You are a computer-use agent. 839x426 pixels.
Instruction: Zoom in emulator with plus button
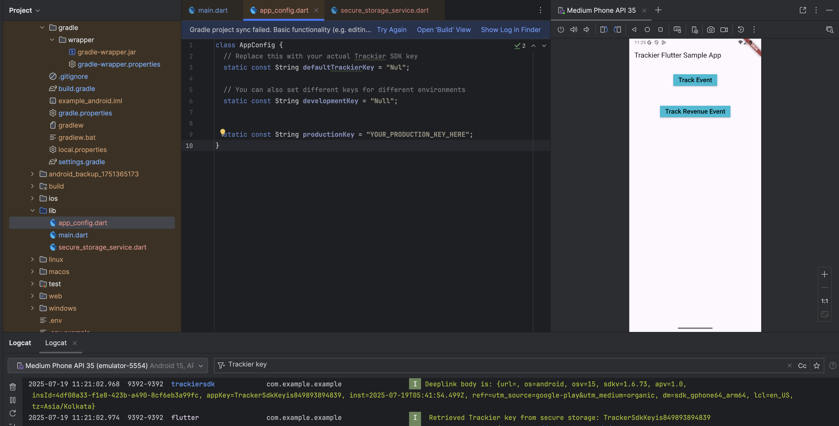(x=824, y=274)
